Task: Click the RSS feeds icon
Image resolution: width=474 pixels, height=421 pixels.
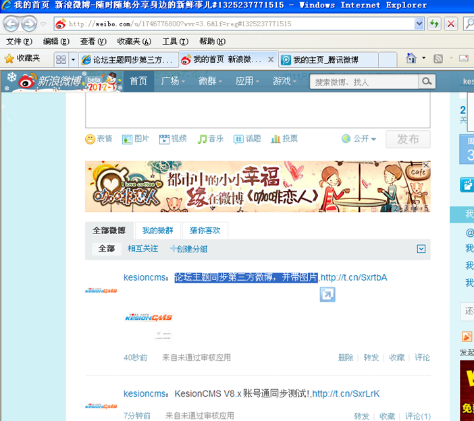Action: [x=438, y=58]
